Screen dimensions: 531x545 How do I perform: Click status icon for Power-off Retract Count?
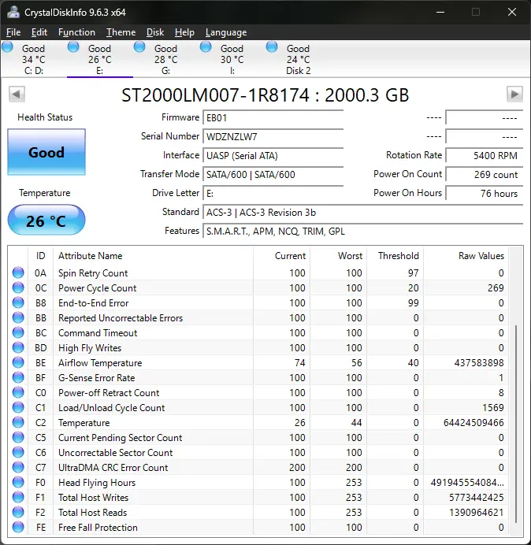point(18,392)
